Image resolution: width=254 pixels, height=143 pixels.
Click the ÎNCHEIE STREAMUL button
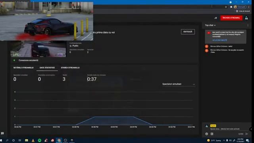pyautogui.click(x=231, y=18)
